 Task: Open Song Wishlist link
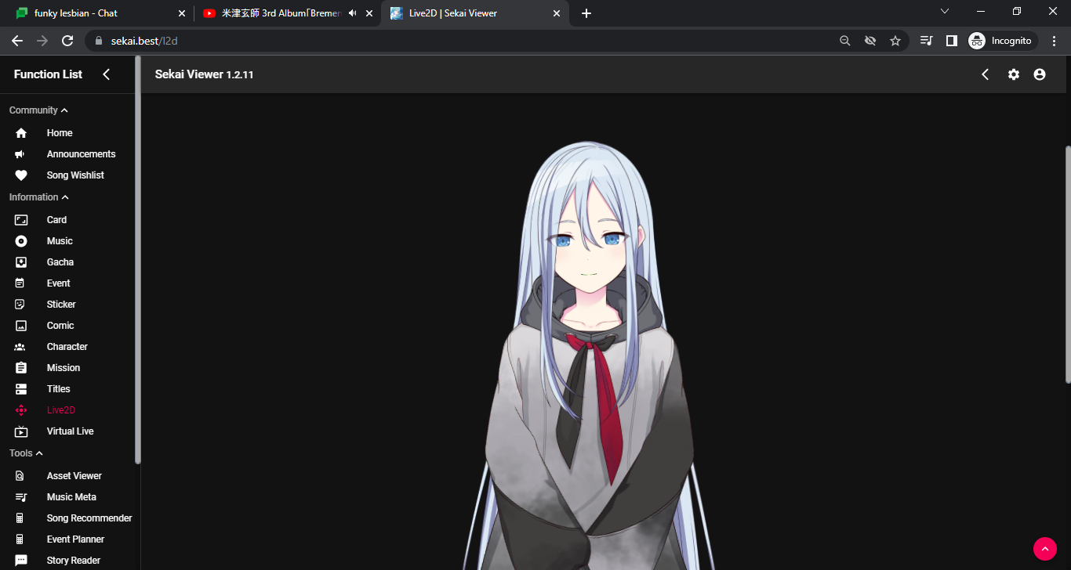[x=75, y=175]
